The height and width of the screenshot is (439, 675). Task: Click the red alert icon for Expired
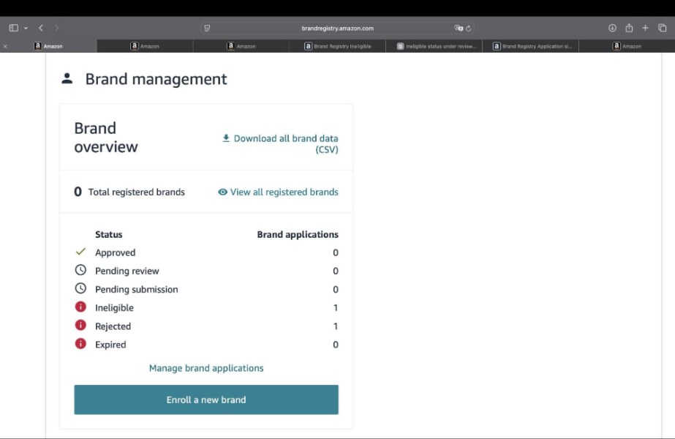tap(80, 344)
